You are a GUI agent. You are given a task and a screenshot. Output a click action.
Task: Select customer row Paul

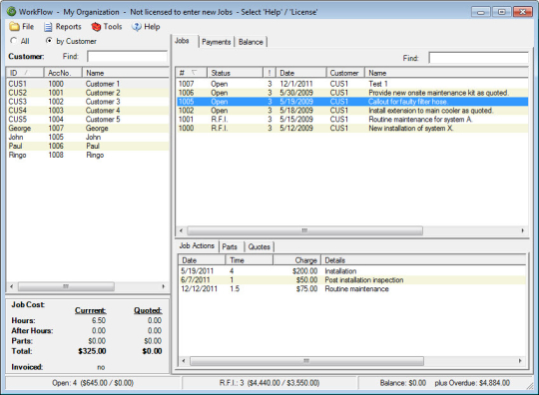[88, 146]
